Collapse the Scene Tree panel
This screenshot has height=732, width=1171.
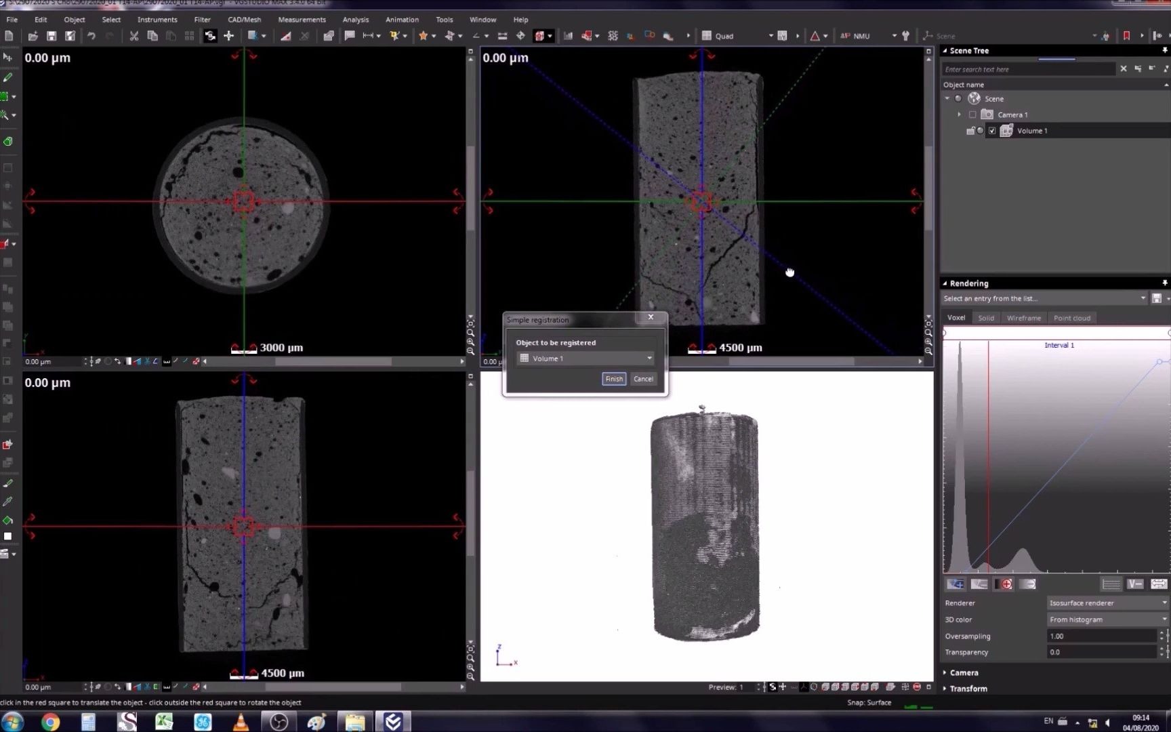click(945, 51)
